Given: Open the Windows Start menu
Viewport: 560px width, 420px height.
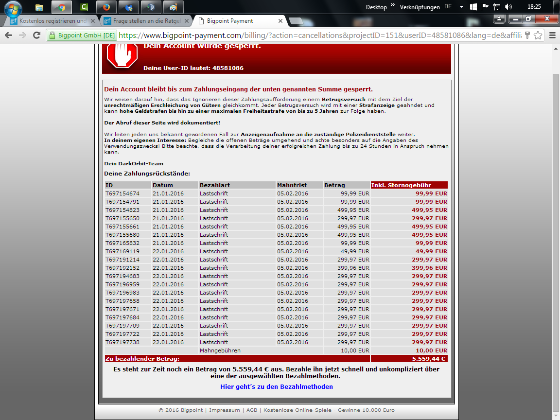Looking at the screenshot, I should [x=13, y=8].
